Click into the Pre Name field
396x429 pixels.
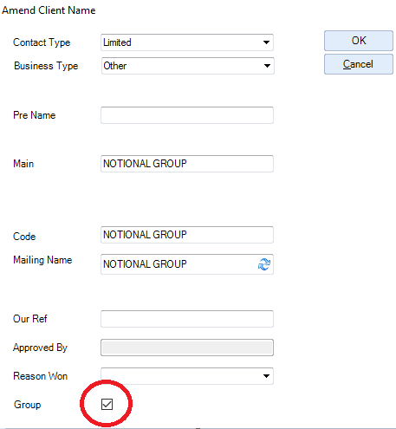(187, 115)
